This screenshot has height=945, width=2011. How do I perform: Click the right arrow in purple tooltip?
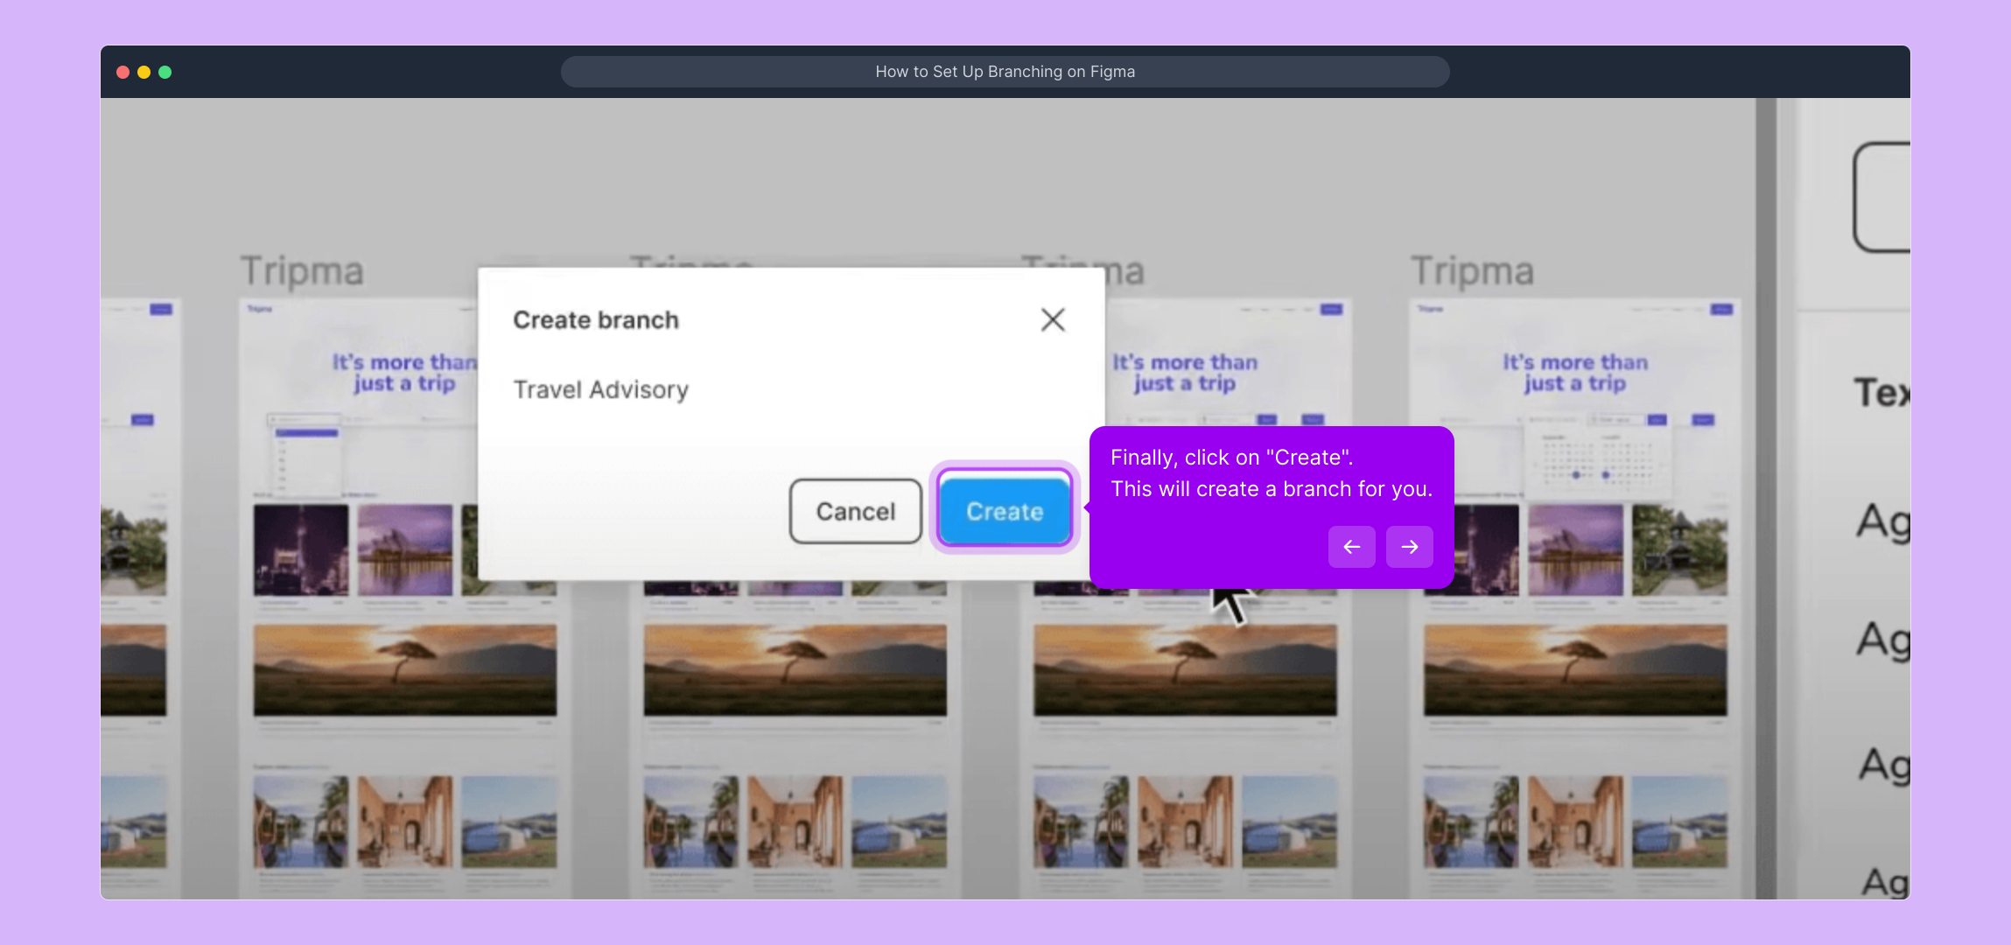coord(1409,547)
